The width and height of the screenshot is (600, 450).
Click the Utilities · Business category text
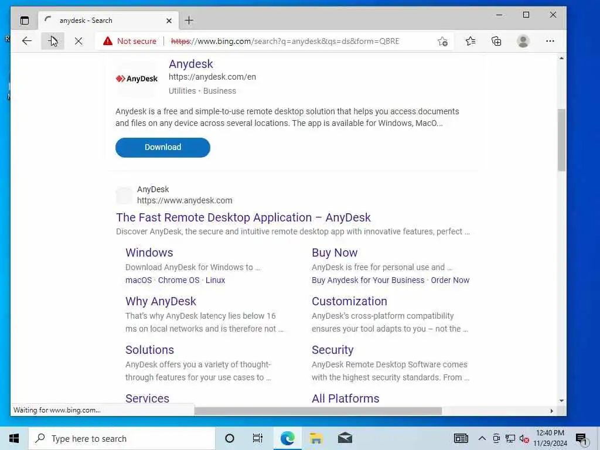202,91
